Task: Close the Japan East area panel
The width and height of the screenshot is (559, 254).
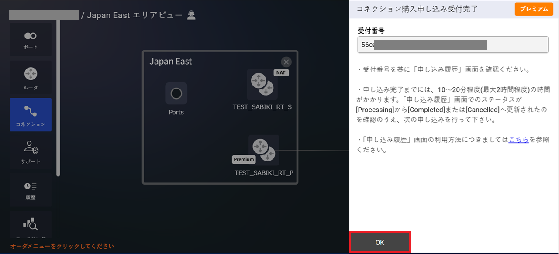Action: 286,62
